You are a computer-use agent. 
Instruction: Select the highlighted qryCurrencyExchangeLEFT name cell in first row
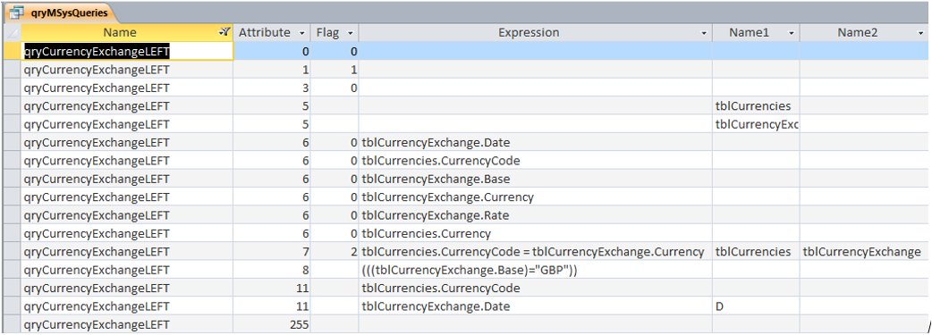tap(127, 52)
